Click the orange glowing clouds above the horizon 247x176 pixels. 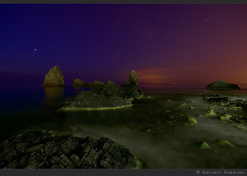coord(152,73)
